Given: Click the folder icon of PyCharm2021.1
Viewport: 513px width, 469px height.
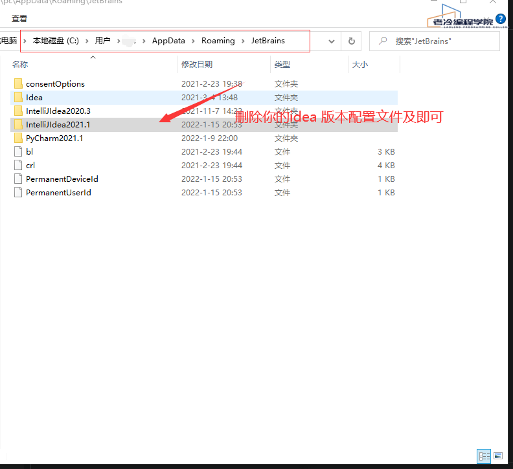Looking at the screenshot, I should pyautogui.click(x=18, y=138).
